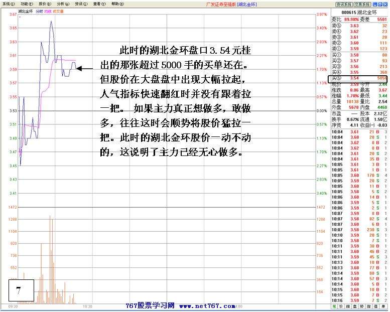Open the 系统 menu
390x312 pixels.
point(7,4)
